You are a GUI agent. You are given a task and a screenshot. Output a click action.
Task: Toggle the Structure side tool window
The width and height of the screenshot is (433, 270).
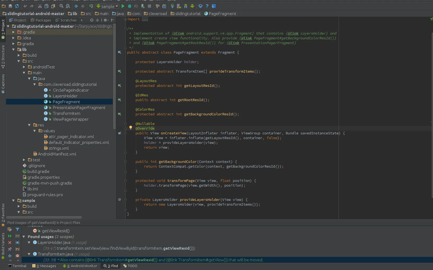coord(3,57)
